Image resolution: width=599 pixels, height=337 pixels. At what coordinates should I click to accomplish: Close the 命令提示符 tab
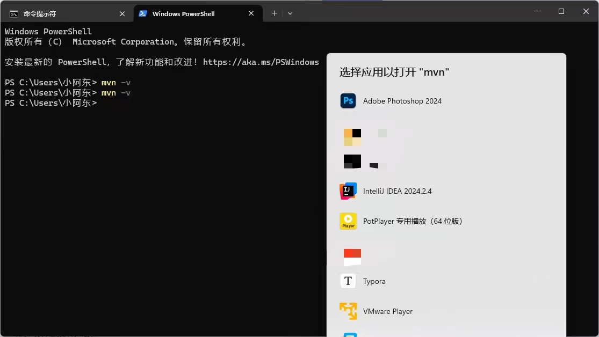(x=122, y=13)
